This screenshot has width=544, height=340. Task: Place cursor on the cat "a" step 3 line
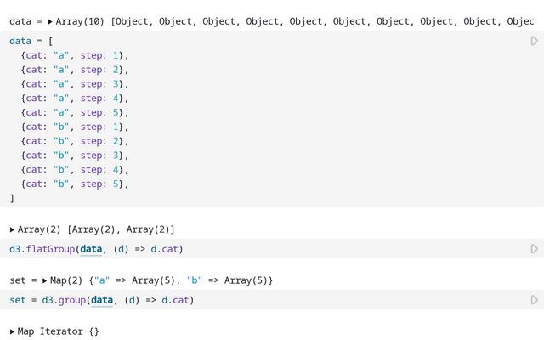tap(75, 84)
